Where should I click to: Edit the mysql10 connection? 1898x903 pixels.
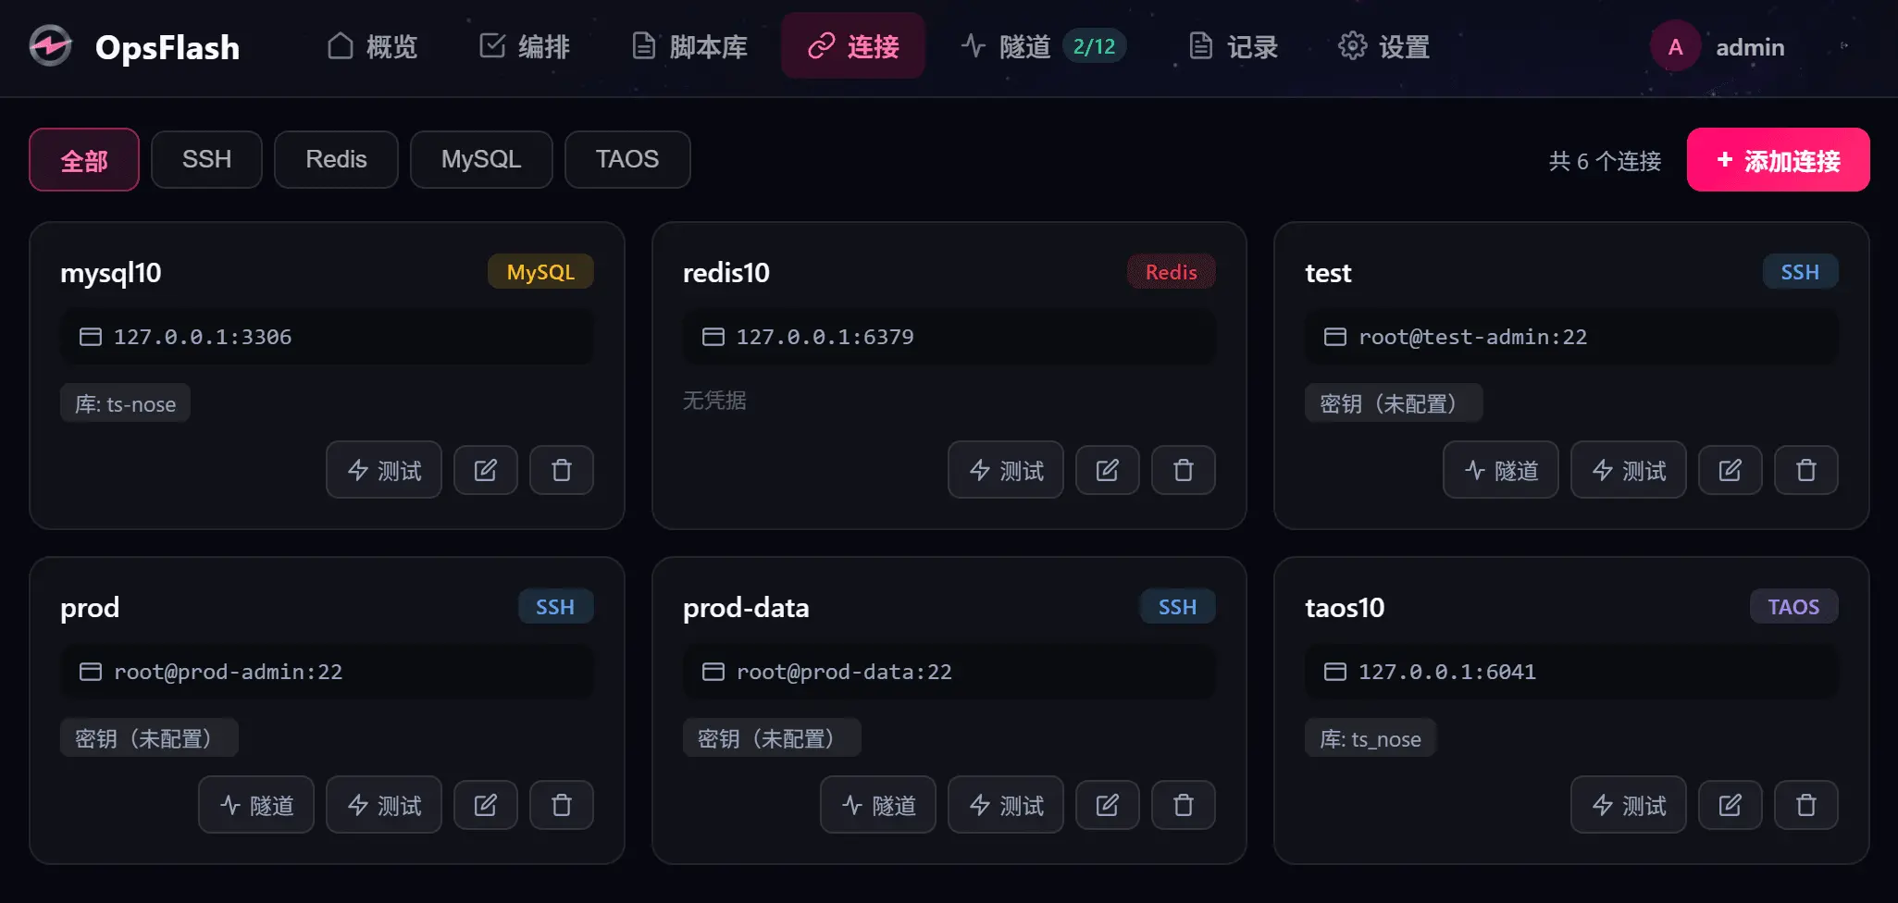(x=485, y=470)
